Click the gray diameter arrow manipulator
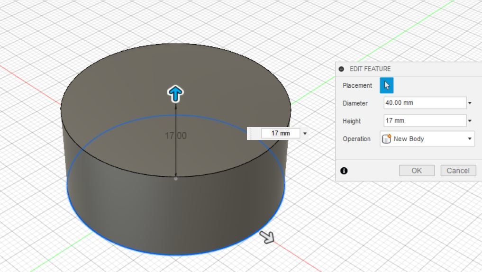This screenshot has height=272, width=482. click(266, 237)
